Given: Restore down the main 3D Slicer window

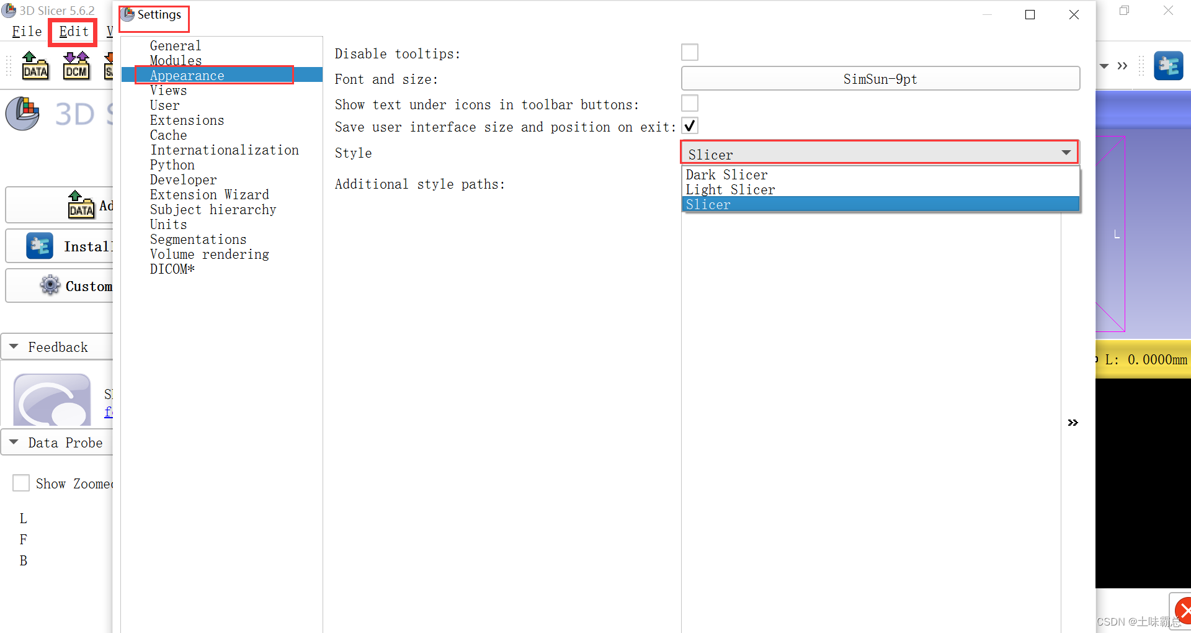Looking at the screenshot, I should (1124, 11).
